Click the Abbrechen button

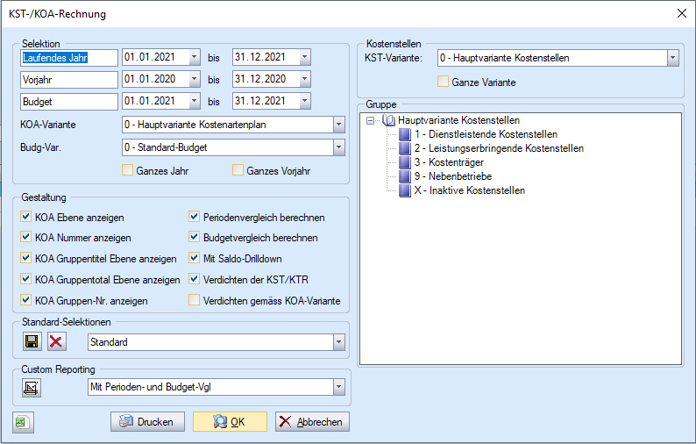313,422
